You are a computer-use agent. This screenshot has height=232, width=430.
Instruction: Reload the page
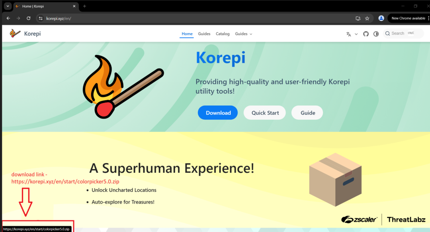pyautogui.click(x=29, y=18)
